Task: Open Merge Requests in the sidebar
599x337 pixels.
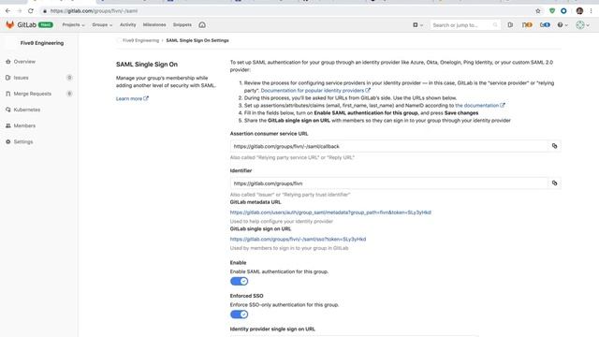Action: click(x=33, y=94)
